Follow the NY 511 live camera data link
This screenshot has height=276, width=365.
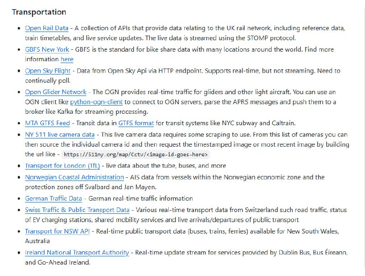click(x=60, y=135)
